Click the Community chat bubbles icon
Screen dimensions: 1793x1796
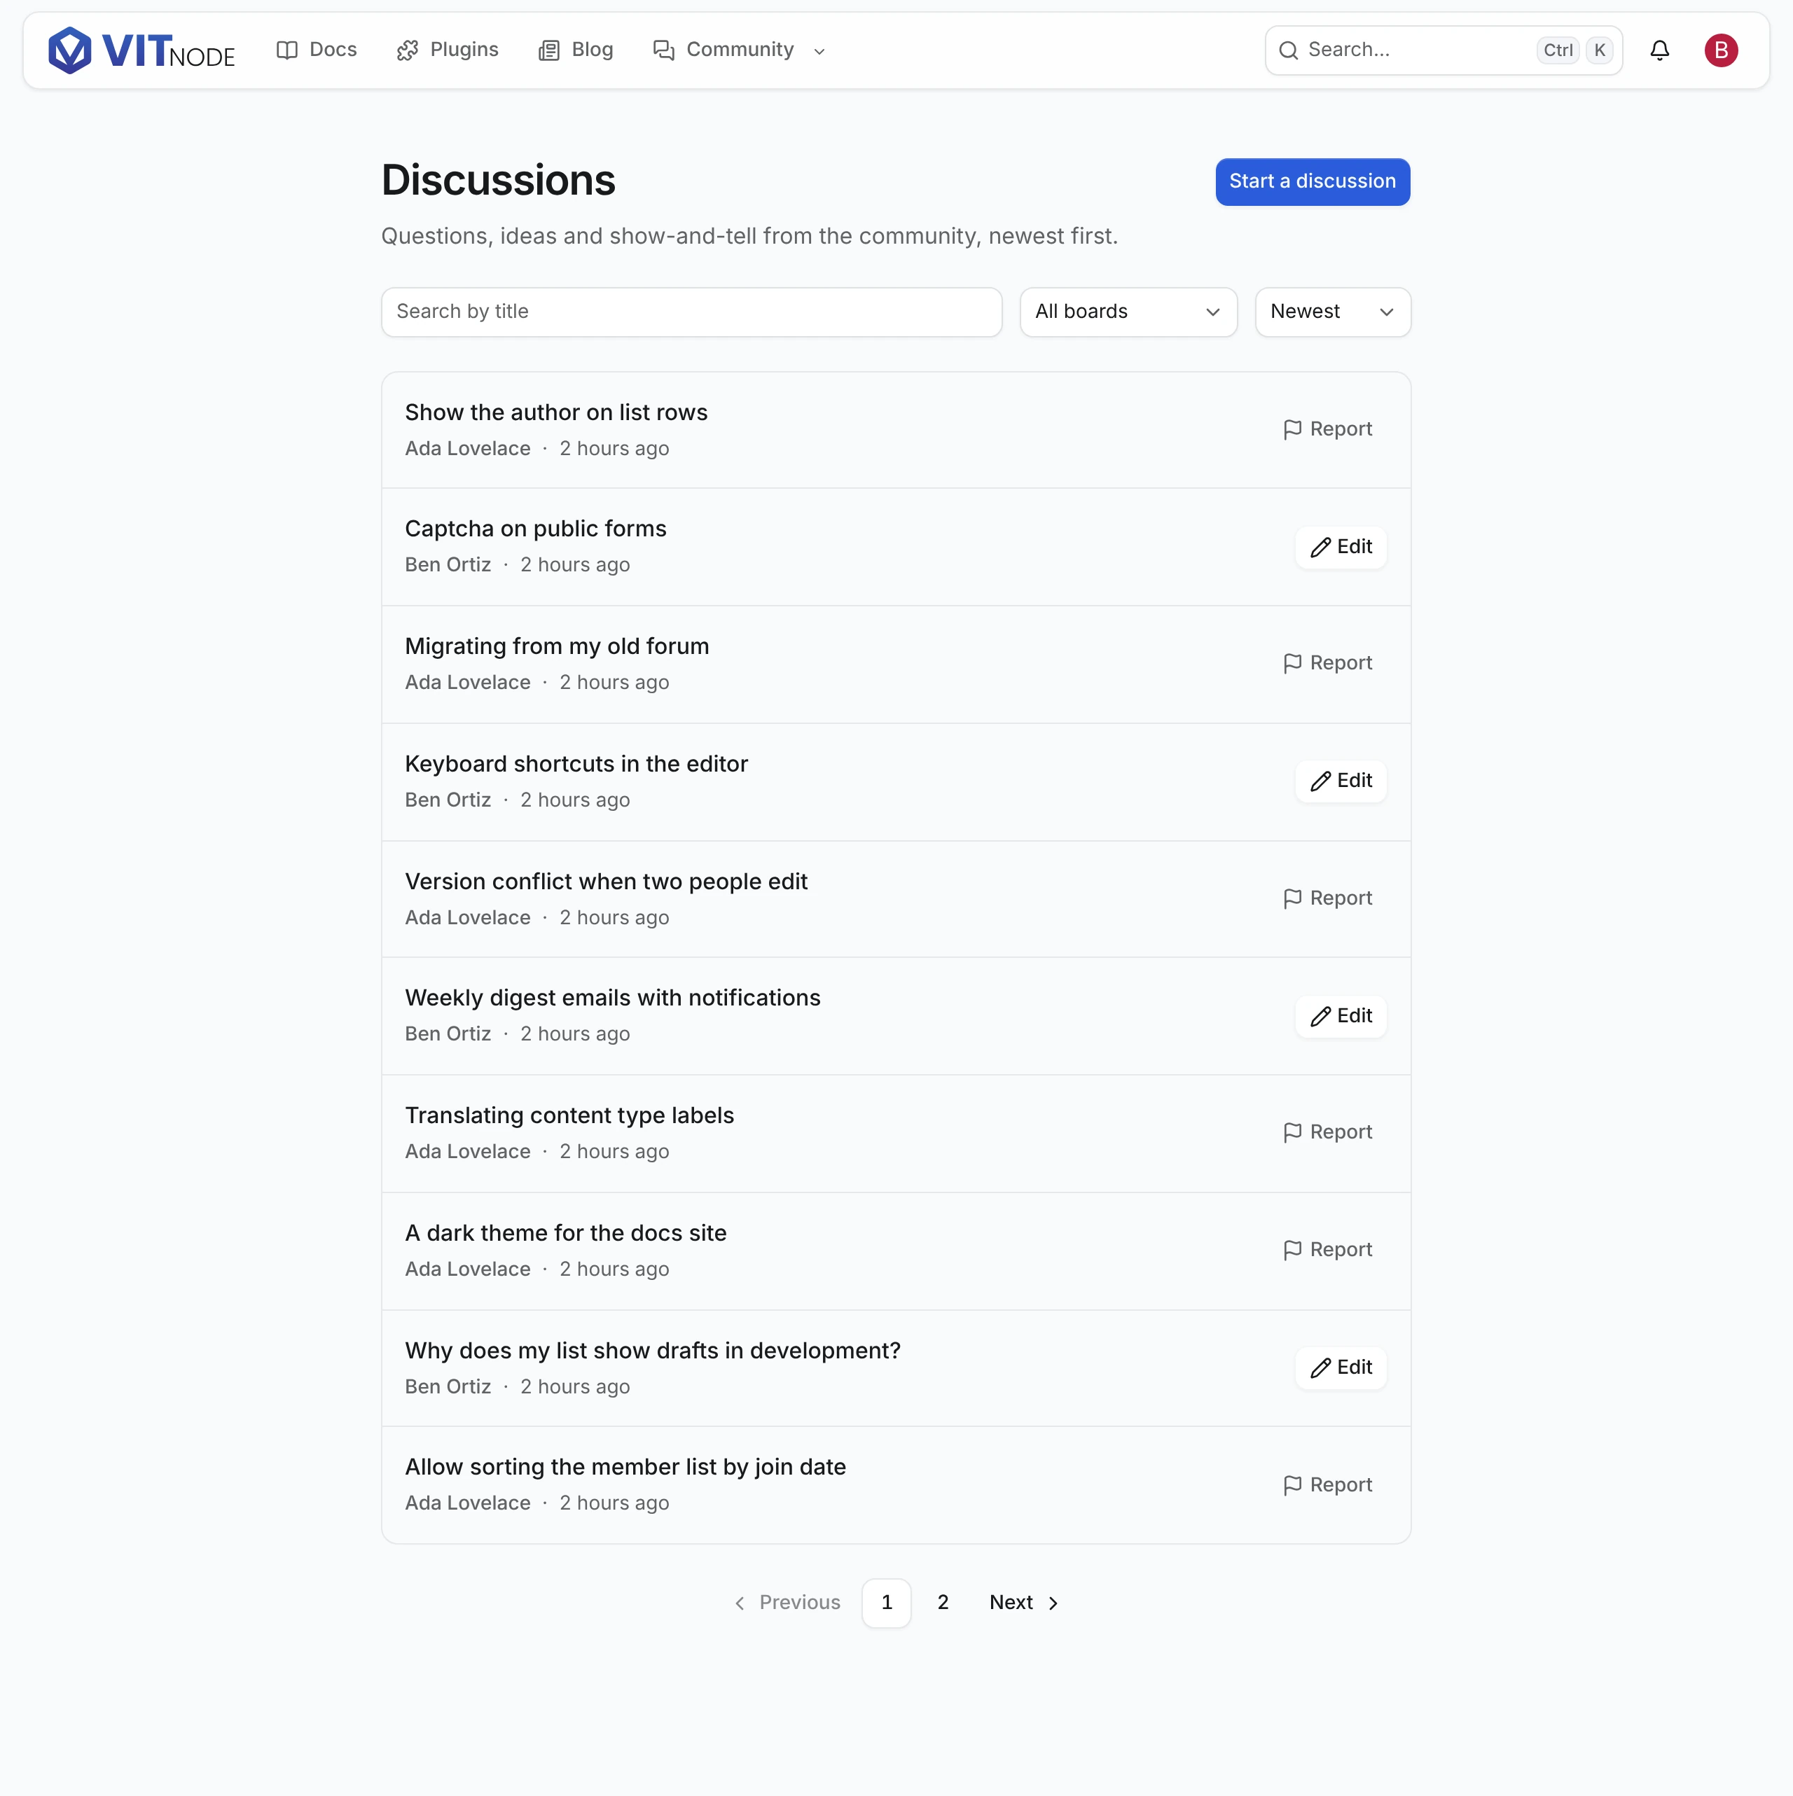[663, 50]
